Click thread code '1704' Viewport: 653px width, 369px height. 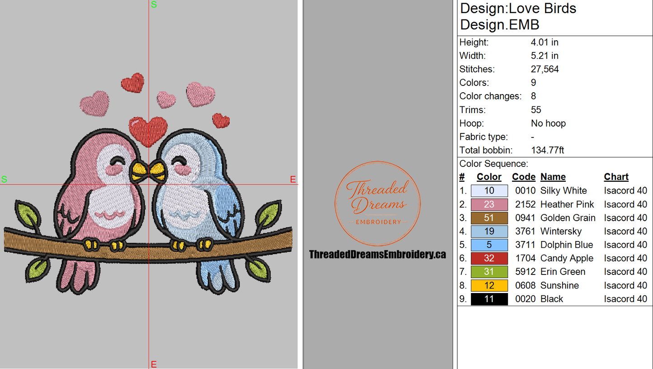(525, 259)
